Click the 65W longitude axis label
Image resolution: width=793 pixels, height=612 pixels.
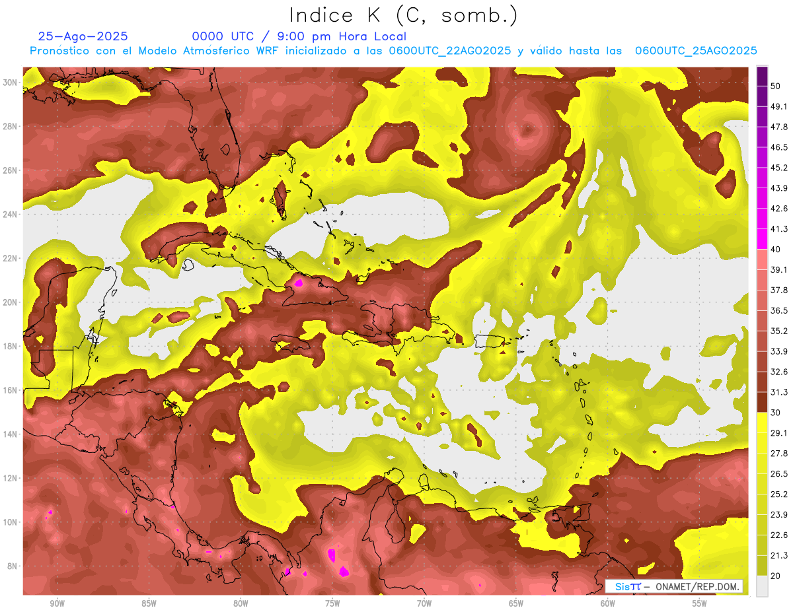pyautogui.click(x=516, y=603)
